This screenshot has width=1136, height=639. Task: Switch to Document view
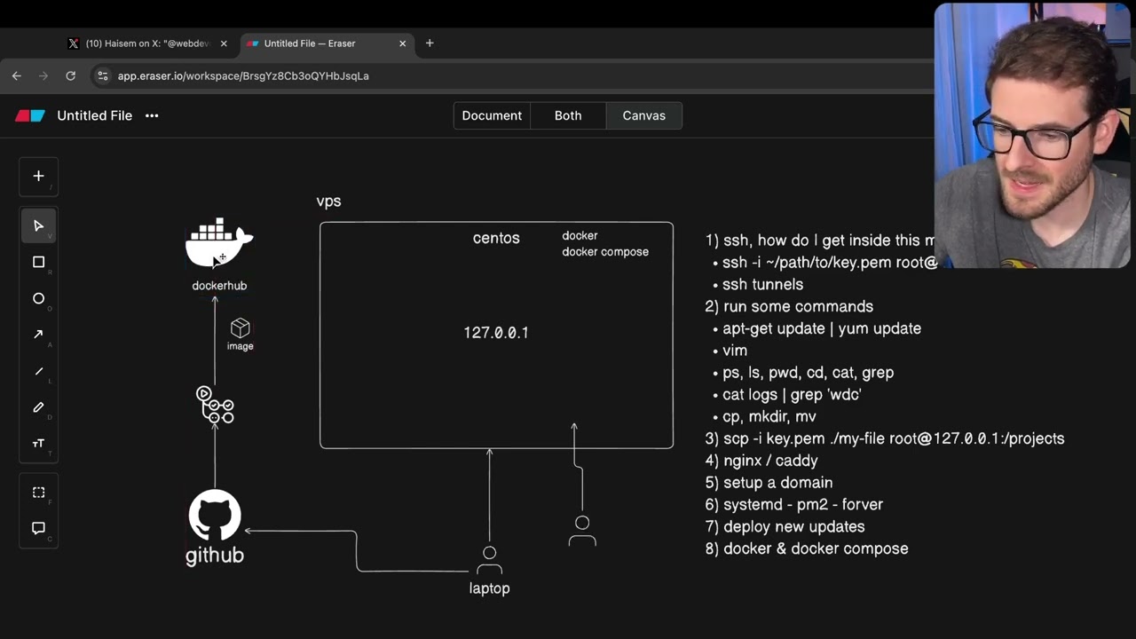(x=492, y=115)
